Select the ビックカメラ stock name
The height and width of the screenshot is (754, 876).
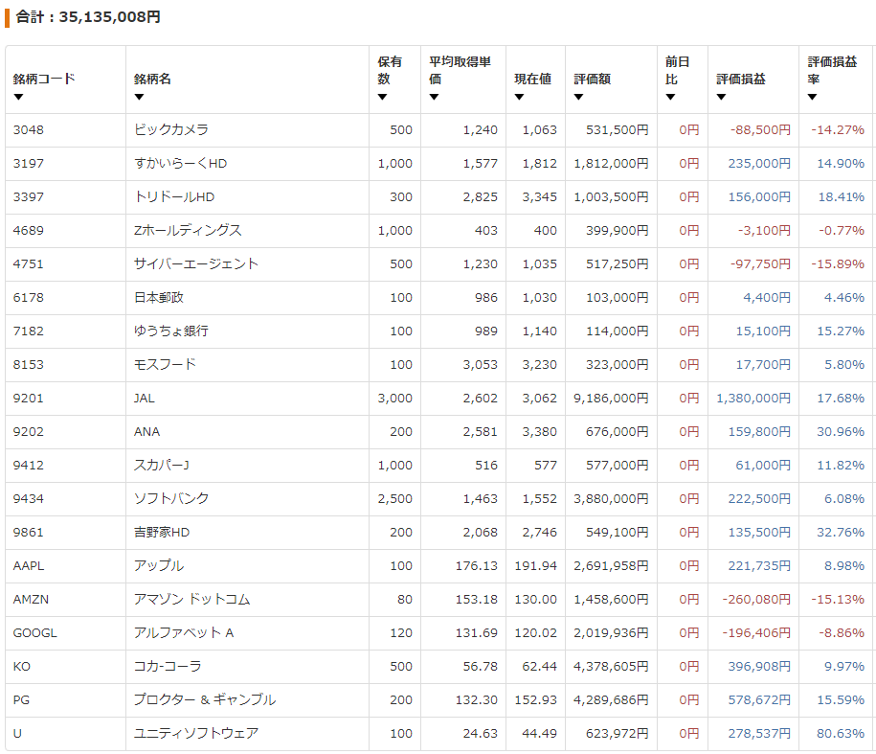click(x=171, y=130)
